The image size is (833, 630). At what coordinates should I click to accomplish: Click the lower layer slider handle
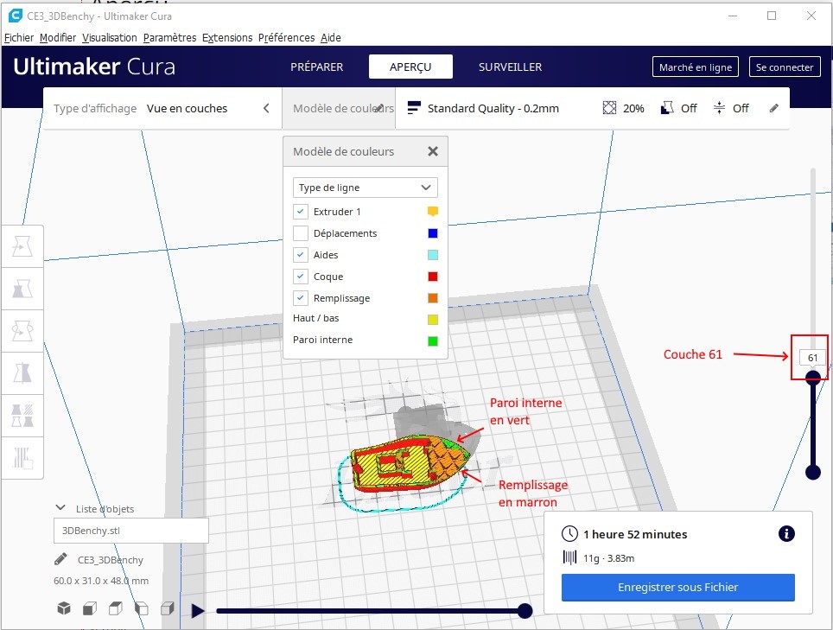(x=813, y=472)
